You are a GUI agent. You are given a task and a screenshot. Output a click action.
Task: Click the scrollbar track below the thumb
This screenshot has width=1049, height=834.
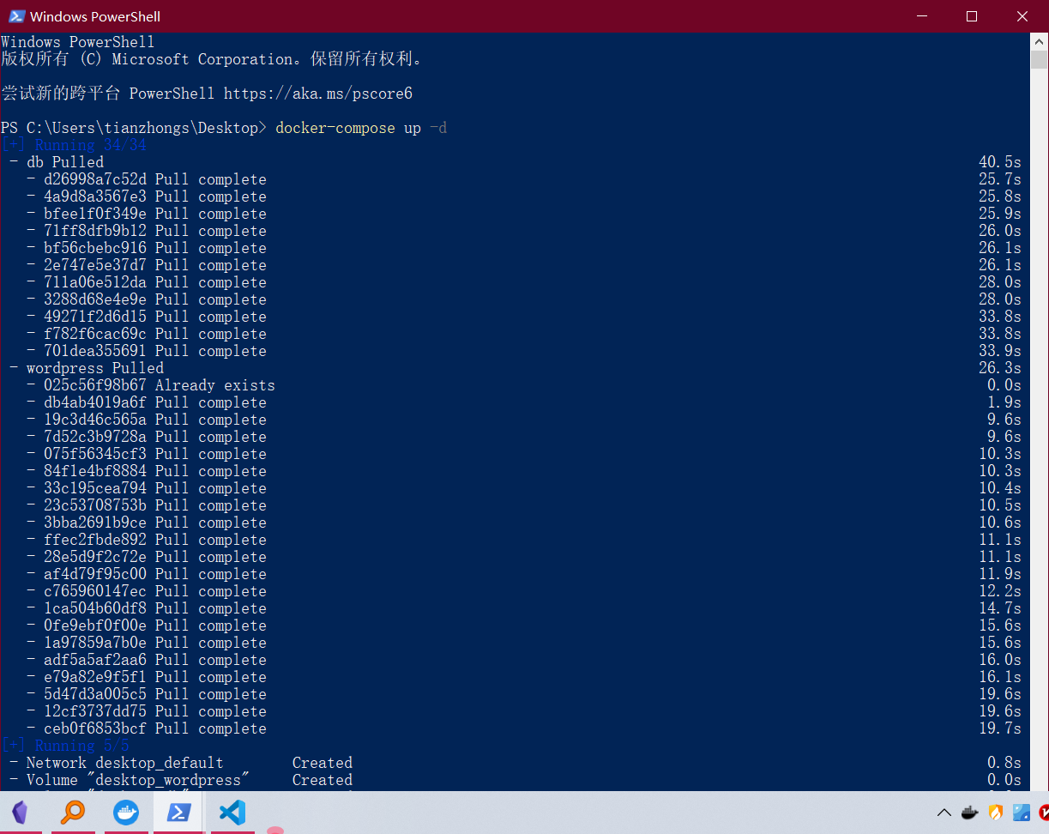1039,429
